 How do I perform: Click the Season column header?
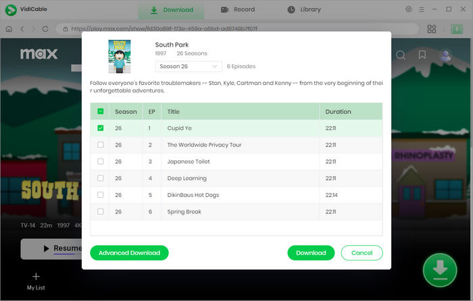pos(126,111)
